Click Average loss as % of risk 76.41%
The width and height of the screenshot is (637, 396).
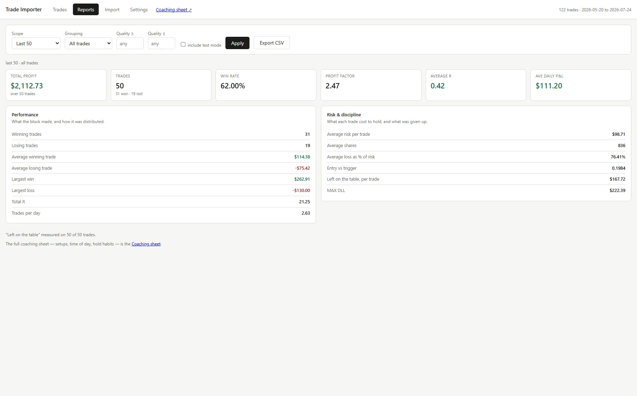point(618,157)
